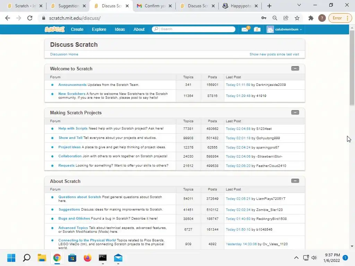Open Connecting to the Physical World forum

click(x=87, y=240)
